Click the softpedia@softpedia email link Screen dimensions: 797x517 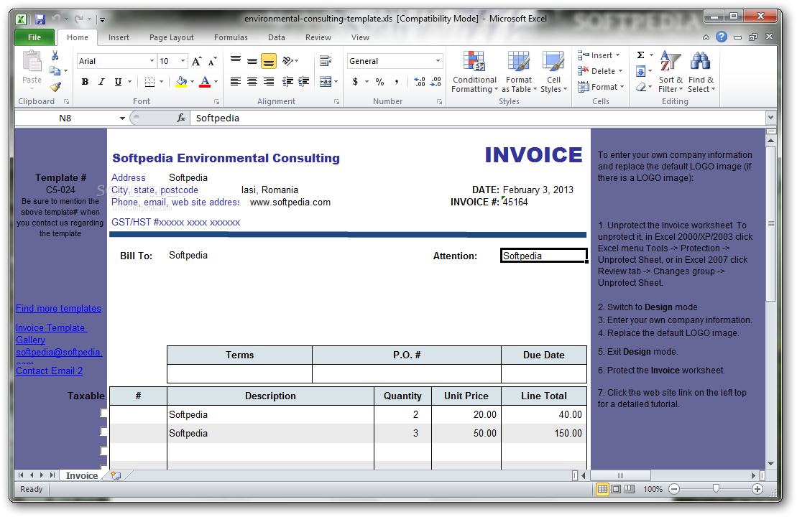point(59,353)
